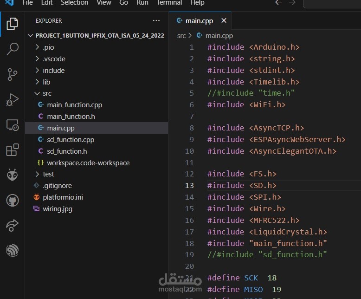Place cursor on #include <Arduino.h> line

[x=253, y=47]
